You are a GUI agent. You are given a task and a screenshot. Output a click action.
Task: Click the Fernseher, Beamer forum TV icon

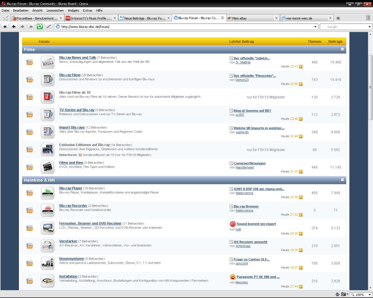coord(47,228)
